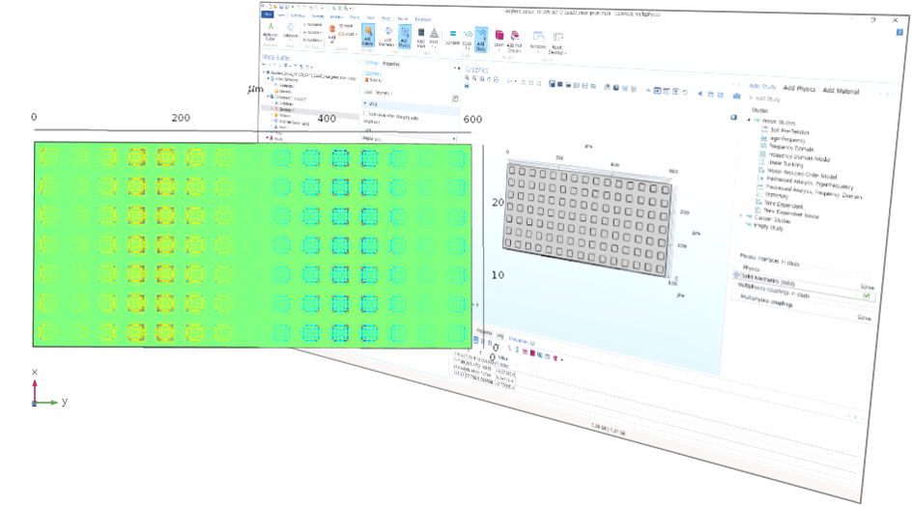Screen dimensions: 913x506
Task: Click the Solid Mechanics ribbon icon
Action: [388, 38]
